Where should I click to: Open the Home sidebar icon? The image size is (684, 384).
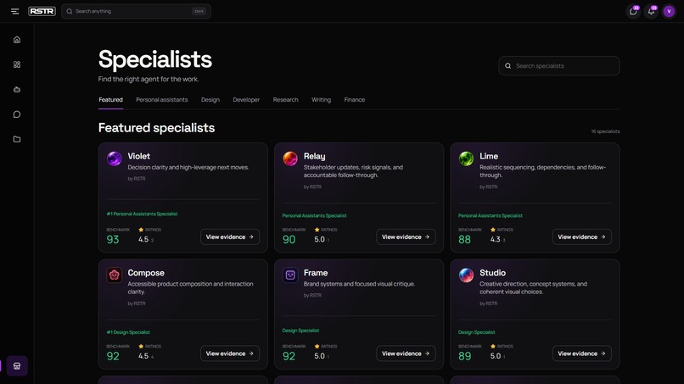17,40
